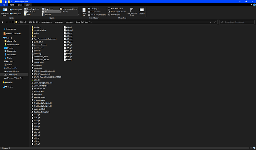Open the Group by dropdown
This screenshot has height=150, width=256.
95,8
